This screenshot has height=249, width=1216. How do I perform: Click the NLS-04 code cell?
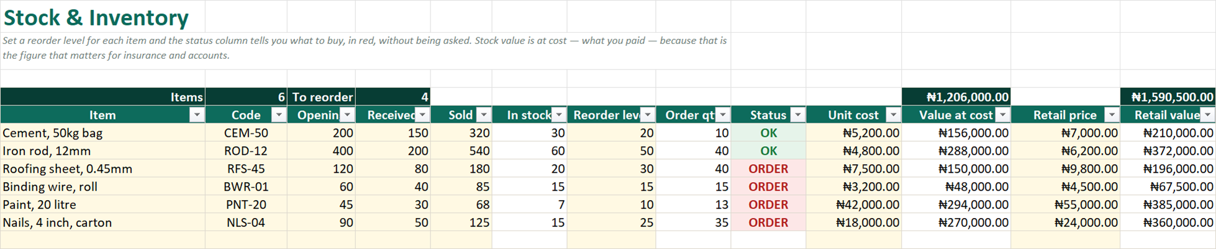246,222
